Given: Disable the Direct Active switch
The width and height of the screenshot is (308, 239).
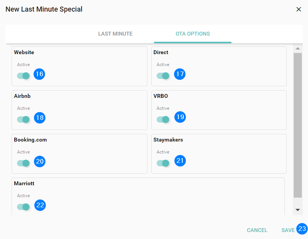Looking at the screenshot, I should pos(163,76).
